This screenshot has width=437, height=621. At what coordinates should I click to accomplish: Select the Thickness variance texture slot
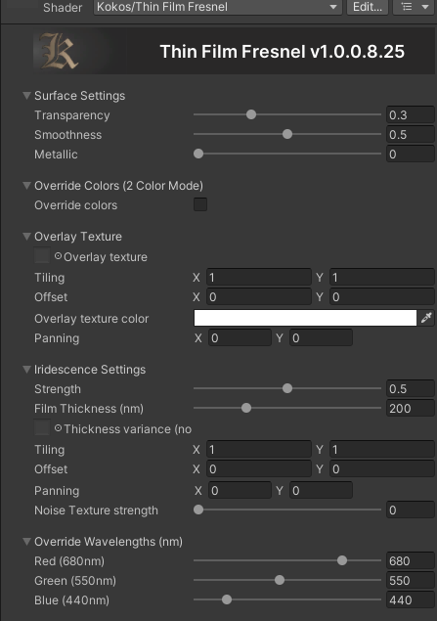click(42, 427)
